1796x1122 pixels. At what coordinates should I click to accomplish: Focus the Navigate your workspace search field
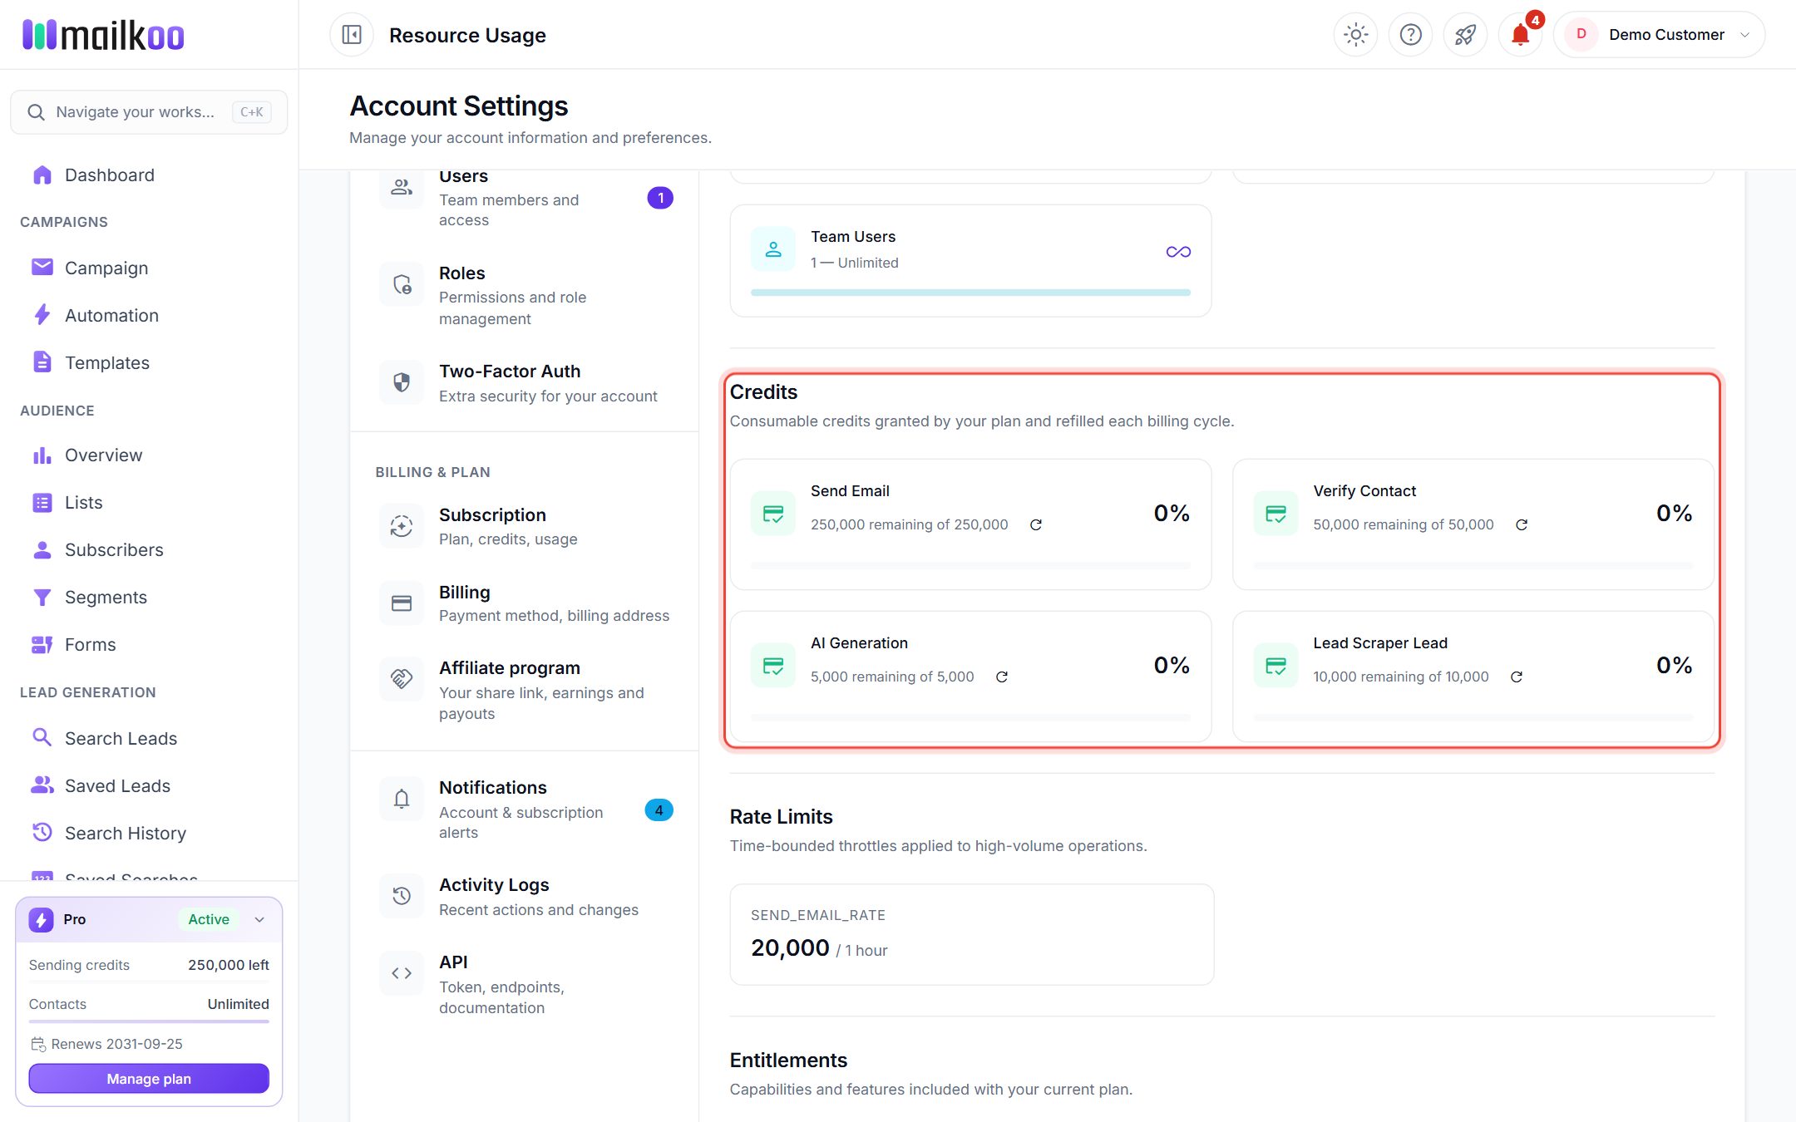click(x=149, y=112)
